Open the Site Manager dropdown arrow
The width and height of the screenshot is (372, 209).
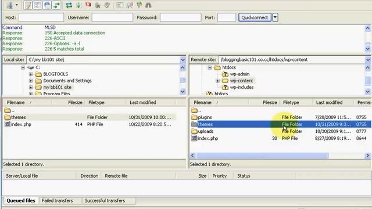point(17,5)
